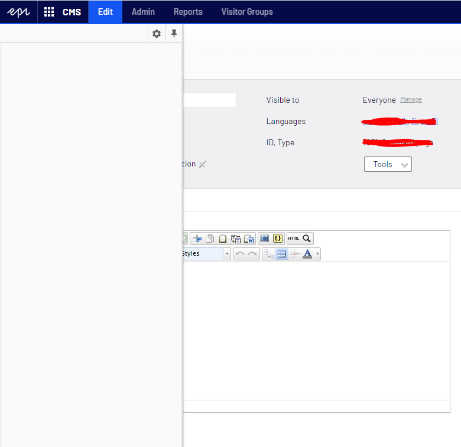Click the yellow curly braces icon
461x447 pixels.
coord(278,239)
